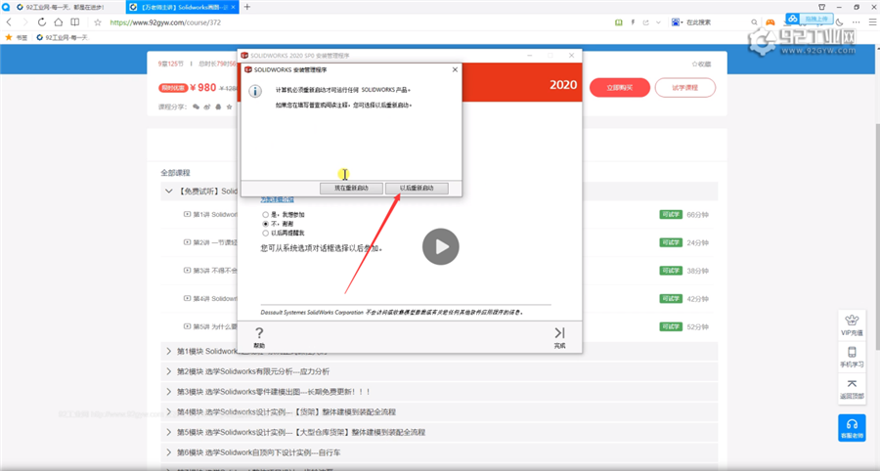Screen dimensions: 880x471
Task: Expand the 第1模块 Solidworks section
Action: 168,351
